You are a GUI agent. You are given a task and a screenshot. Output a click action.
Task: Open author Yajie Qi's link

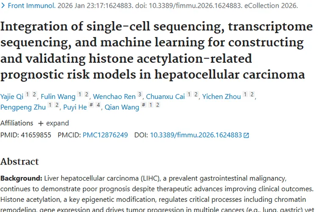[x=11, y=97]
